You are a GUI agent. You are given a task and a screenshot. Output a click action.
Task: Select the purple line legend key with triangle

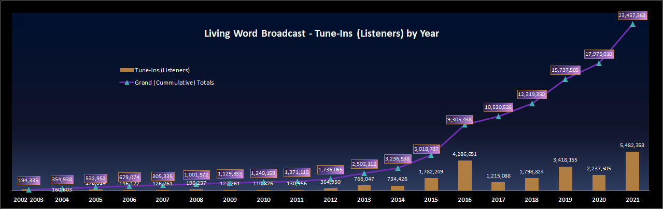(x=126, y=83)
